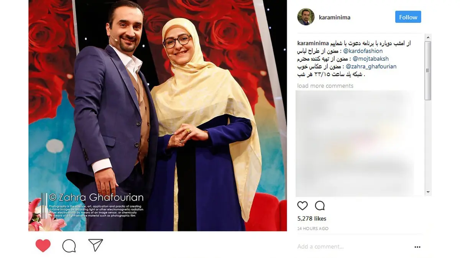Like the post with the outlined heart icon
The image size is (460, 258).
[302, 206]
